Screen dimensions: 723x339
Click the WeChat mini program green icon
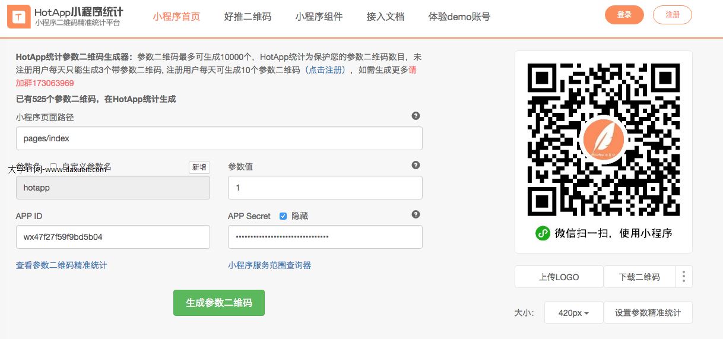[543, 233]
